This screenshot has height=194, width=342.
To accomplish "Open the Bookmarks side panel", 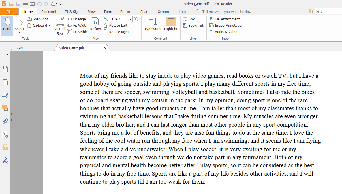I will tap(5, 69).
